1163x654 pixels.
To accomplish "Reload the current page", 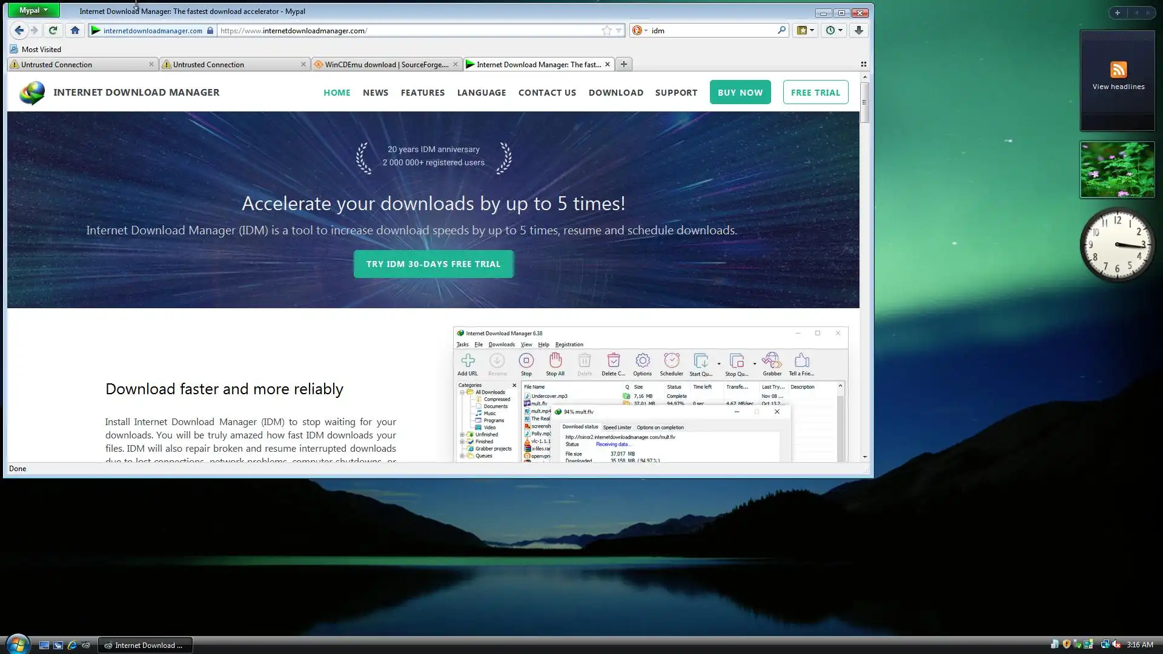I will pos(53,30).
